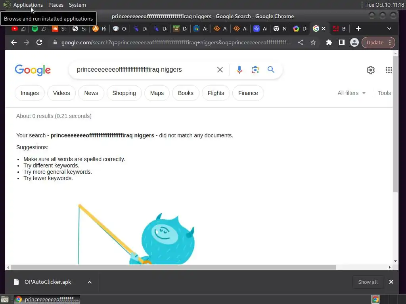Filter results by Shopping
Screen dimensions: 406x304
coord(124,93)
